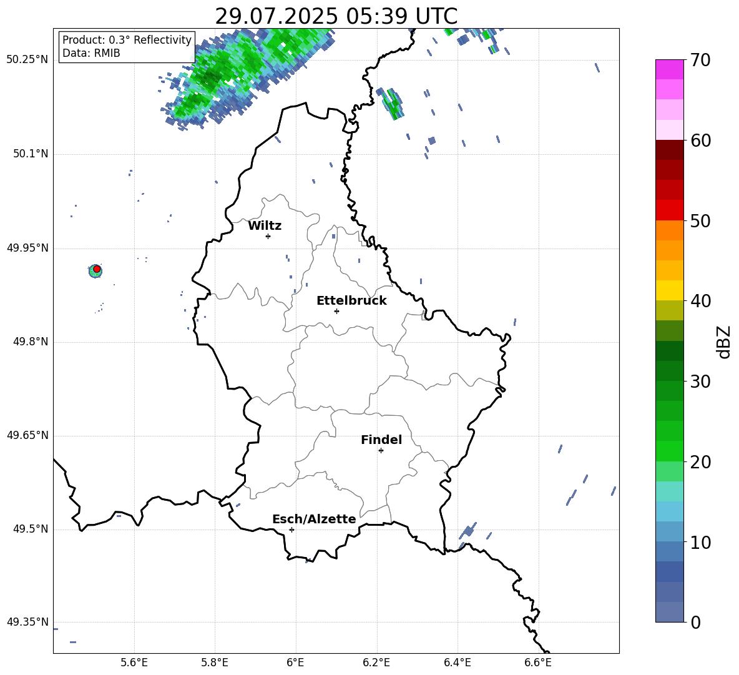Screen dimensions: 739x675
Task: Click the 10 tick on the colorbar
Action: click(x=700, y=542)
